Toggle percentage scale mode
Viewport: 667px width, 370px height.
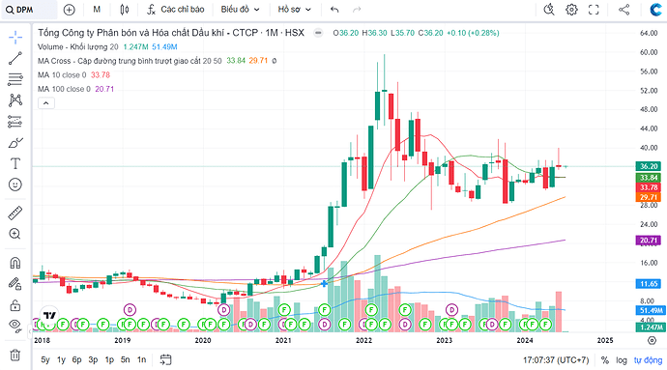[605, 360]
